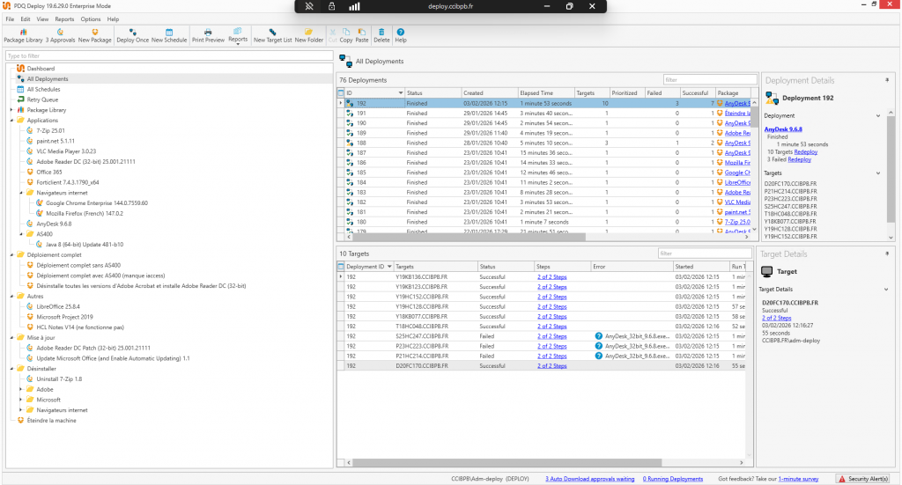Select paint.net 5.1.11 package
This screenshot has height=485, width=902.
[x=55, y=141]
